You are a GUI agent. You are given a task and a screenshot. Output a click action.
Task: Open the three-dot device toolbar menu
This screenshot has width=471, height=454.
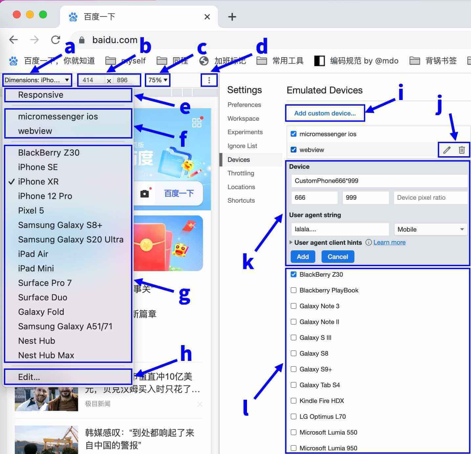click(x=209, y=80)
